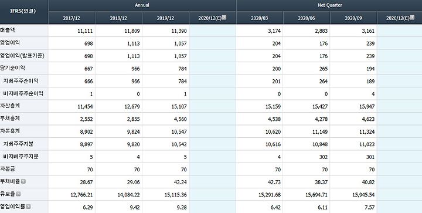The height and width of the screenshot is (213, 422).
Task: Select the 지배주주순이익 sub-row label
Action: coord(21,81)
